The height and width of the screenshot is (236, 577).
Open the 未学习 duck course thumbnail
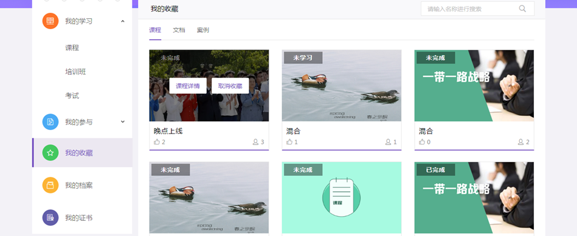pyautogui.click(x=342, y=86)
